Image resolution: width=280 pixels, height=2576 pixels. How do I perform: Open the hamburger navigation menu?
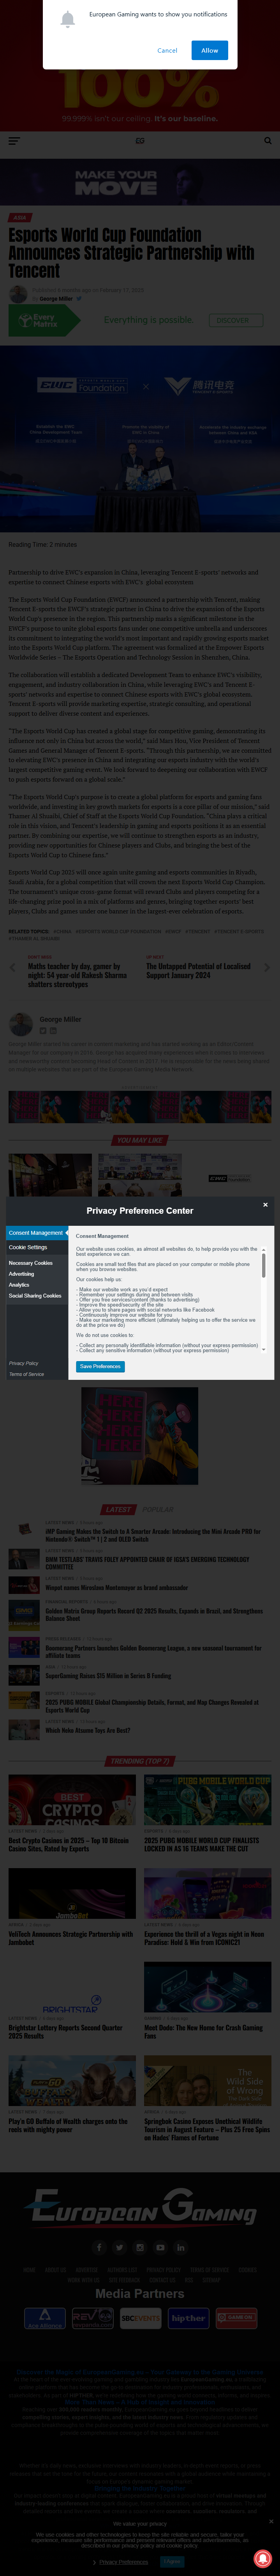pos(14,141)
